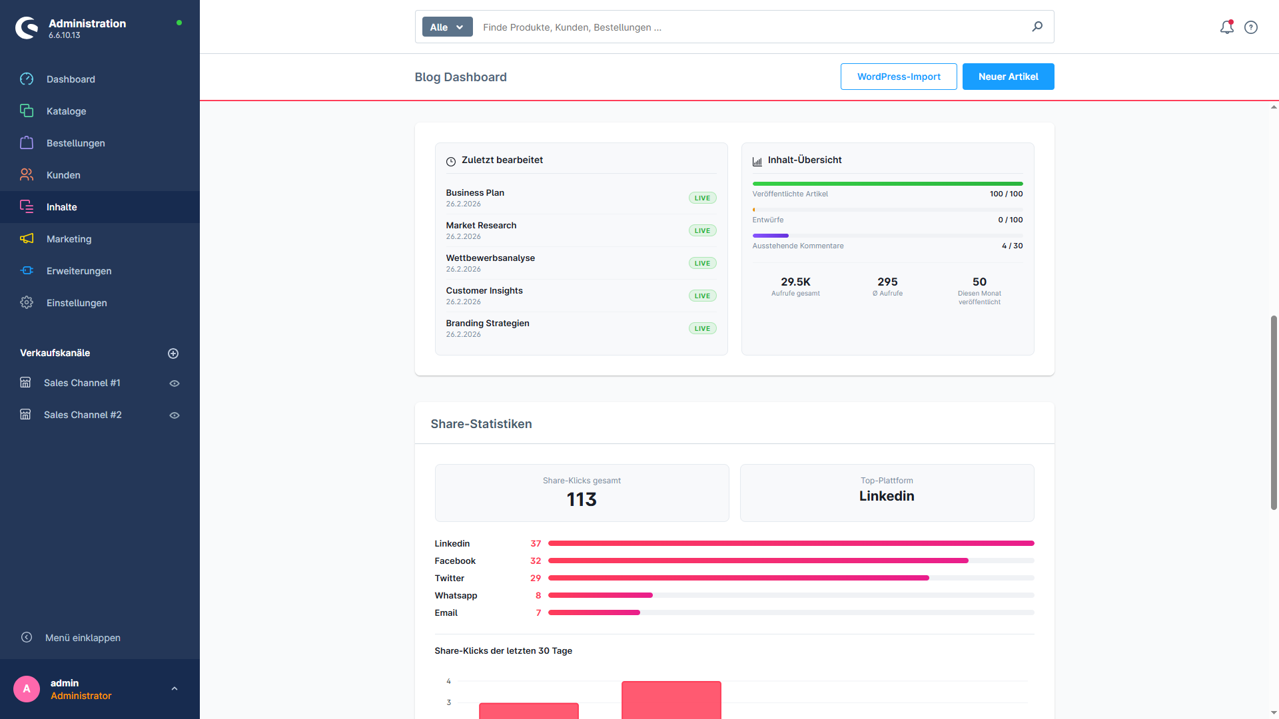Viewport: 1279px width, 719px height.
Task: Open the help question mark icon
Action: click(x=1251, y=27)
